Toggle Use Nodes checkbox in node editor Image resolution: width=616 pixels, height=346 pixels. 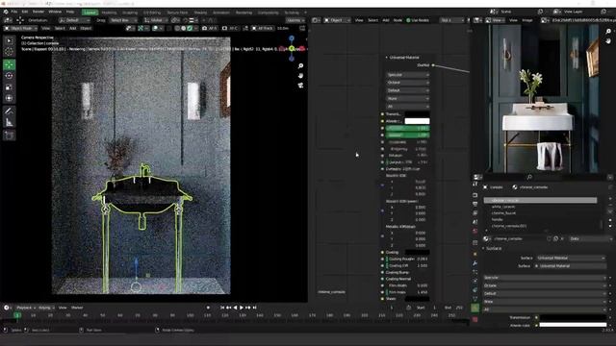[x=408, y=20]
